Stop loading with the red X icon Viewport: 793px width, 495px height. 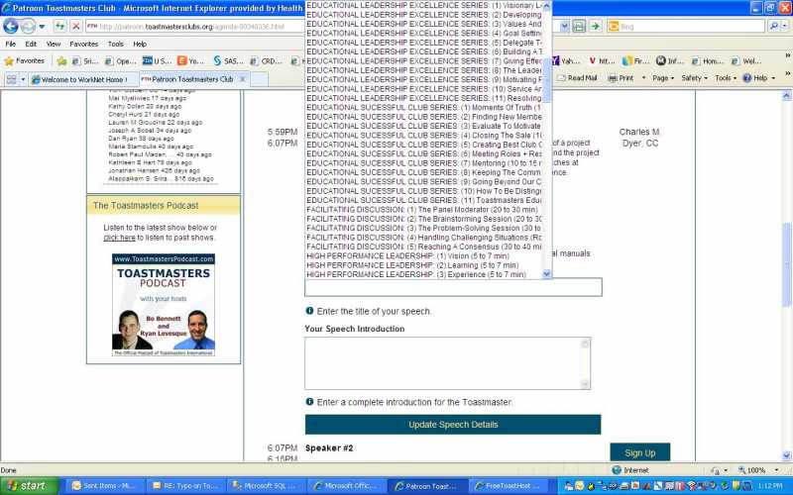pyautogui.click(x=76, y=26)
